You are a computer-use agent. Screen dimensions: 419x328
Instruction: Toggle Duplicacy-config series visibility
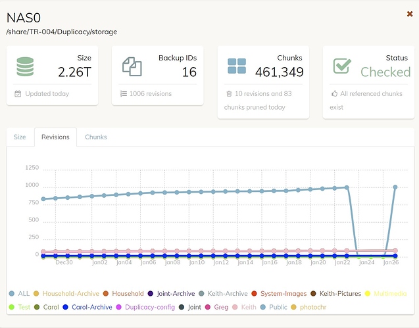pyautogui.click(x=145, y=307)
